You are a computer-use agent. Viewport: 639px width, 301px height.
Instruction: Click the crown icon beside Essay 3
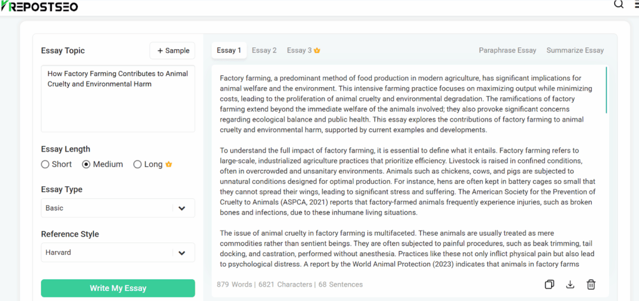[x=317, y=51]
